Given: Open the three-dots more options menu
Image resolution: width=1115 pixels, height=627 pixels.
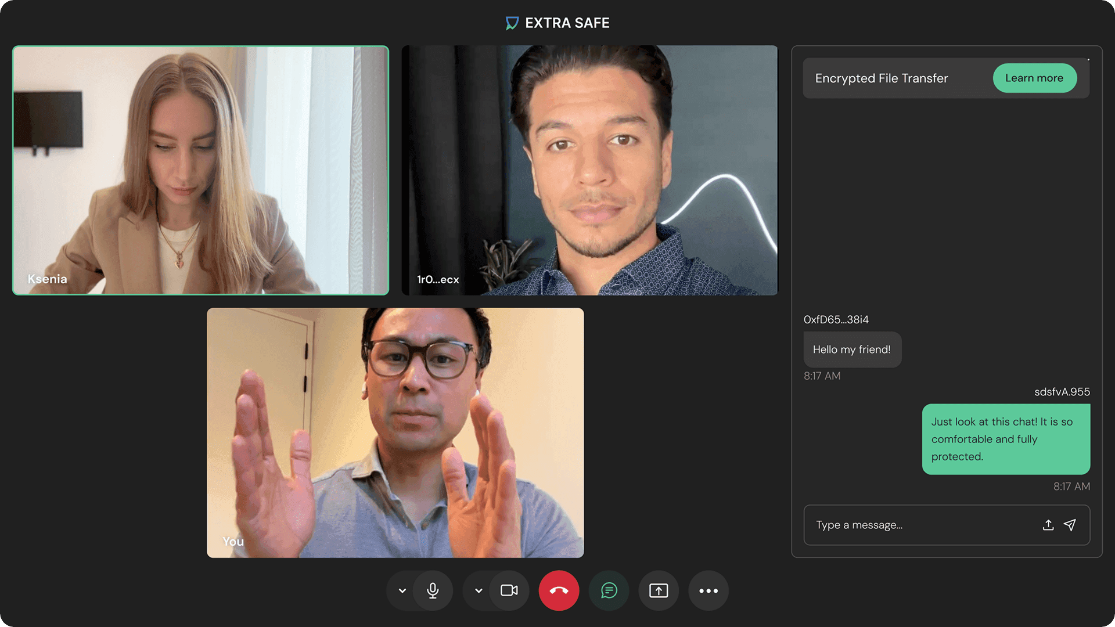Looking at the screenshot, I should tap(708, 590).
